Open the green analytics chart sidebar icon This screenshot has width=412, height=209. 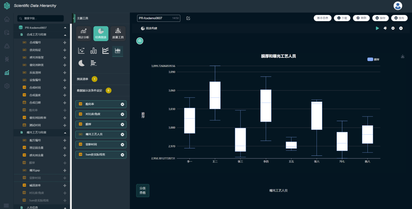click(x=7, y=73)
